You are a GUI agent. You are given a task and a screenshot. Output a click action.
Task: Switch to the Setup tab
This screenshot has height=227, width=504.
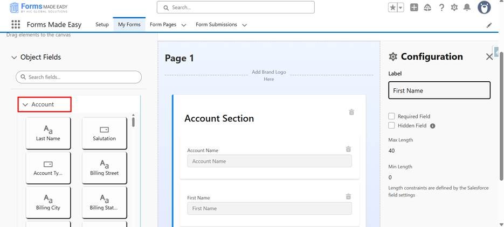pyautogui.click(x=102, y=24)
